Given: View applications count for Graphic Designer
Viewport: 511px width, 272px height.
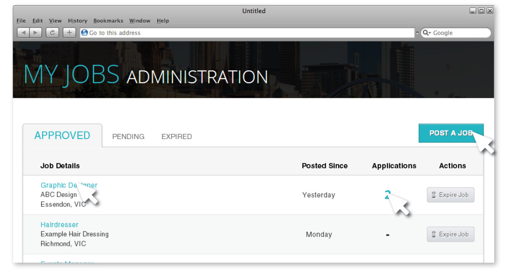Looking at the screenshot, I should tap(387, 195).
